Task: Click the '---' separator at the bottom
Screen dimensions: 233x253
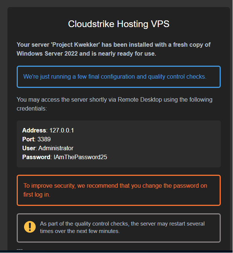Action: (x=20, y=249)
